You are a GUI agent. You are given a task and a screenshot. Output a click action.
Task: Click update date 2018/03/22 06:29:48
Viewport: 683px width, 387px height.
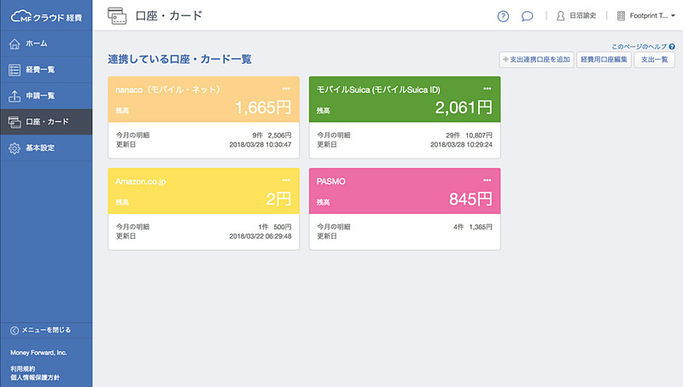260,236
